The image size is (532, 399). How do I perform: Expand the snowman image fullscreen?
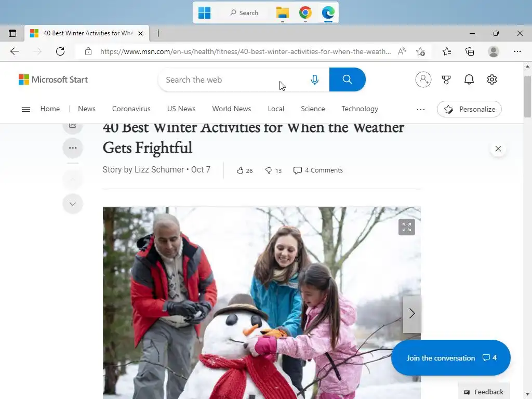click(x=406, y=227)
